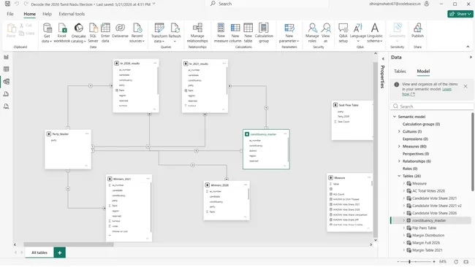The height and width of the screenshot is (267, 475).
Task: Open Manage relationships dialog
Action: point(197,33)
